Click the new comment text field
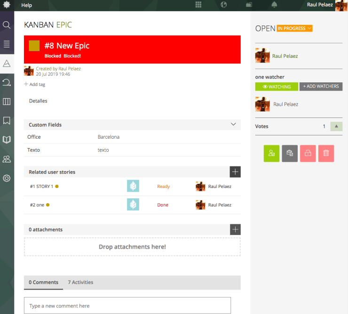This screenshot has width=348, height=314. coord(127,306)
